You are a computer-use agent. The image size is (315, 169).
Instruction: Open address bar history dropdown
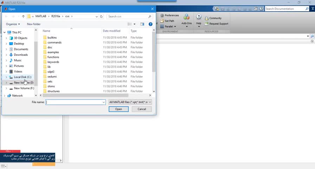[97, 17]
